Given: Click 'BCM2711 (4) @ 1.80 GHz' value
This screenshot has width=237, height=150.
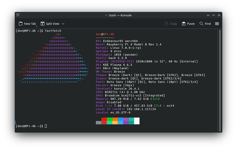Looking at the screenshot, I should click(x=125, y=92).
